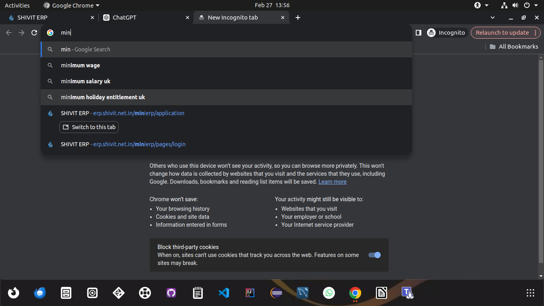
Task: Open the side panel icon
Action: (418, 33)
